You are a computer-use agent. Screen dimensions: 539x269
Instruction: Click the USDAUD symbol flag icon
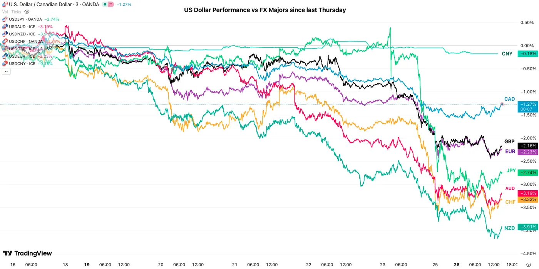click(5, 27)
